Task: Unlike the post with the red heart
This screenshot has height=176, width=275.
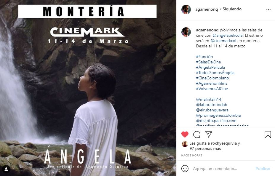Action: [185, 135]
